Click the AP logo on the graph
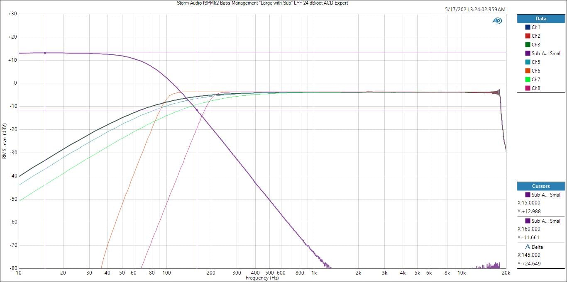The width and height of the screenshot is (567, 282). click(496, 20)
